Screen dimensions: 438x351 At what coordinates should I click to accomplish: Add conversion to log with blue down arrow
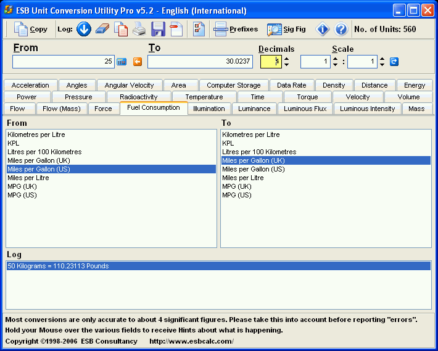84,29
